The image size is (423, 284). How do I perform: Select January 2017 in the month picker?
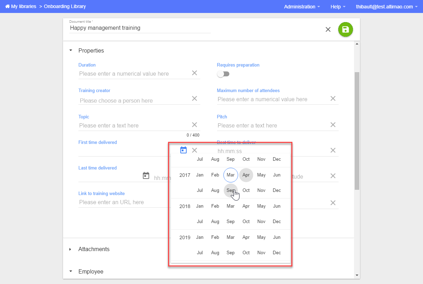click(x=200, y=175)
